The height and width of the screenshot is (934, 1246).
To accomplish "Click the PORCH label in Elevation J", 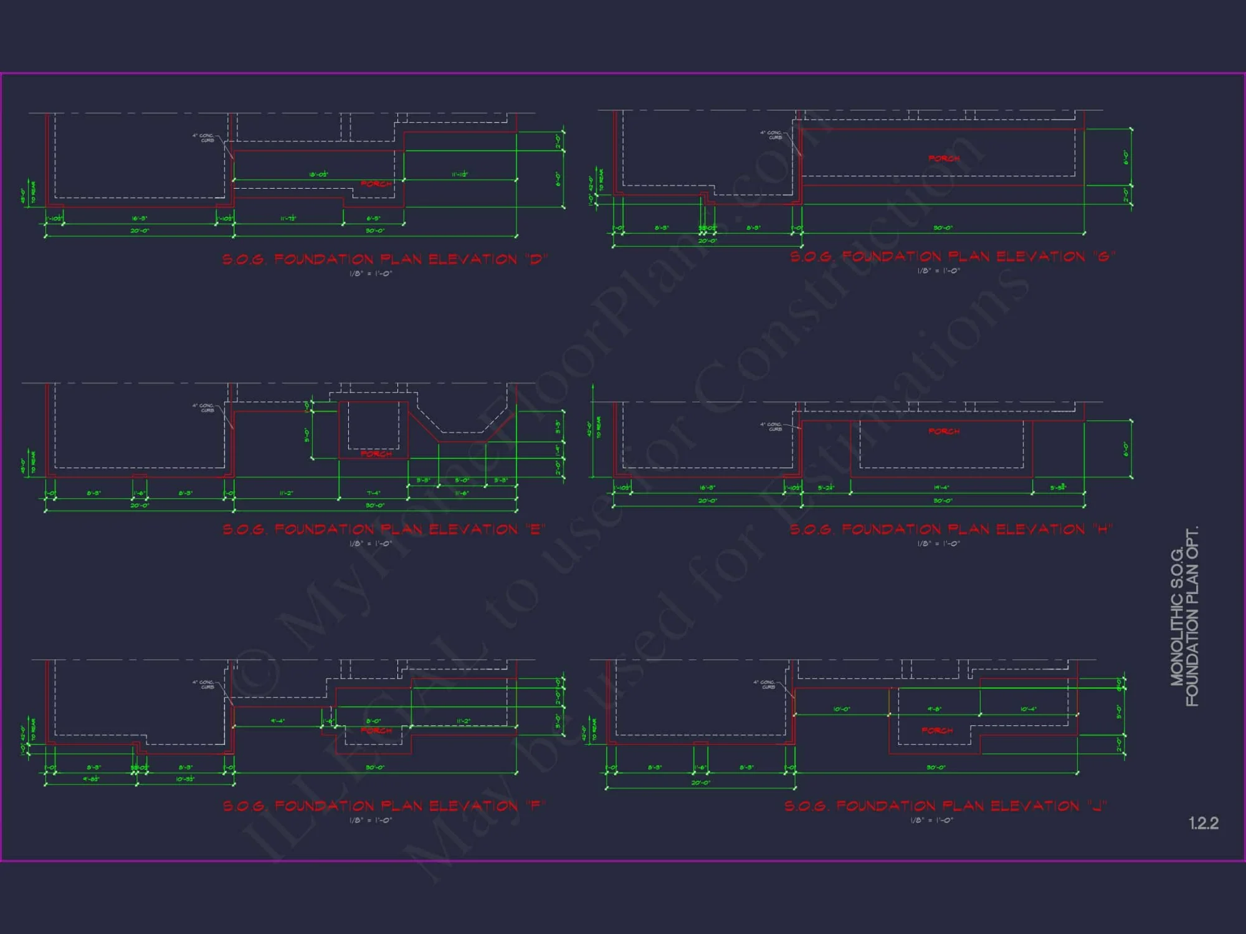I will 937,730.
